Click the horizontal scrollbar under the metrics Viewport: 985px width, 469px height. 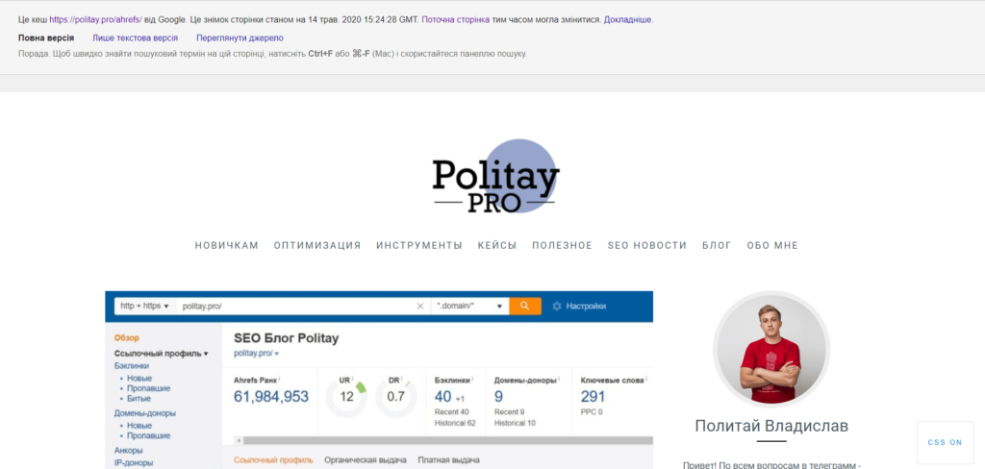click(443, 440)
